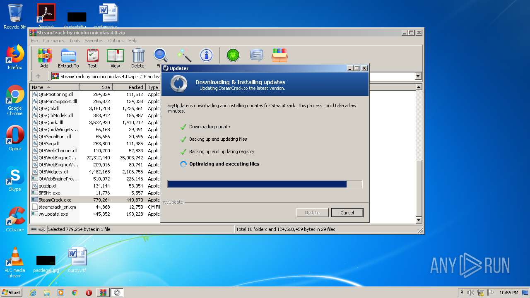Screen dimensions: 530x298
Task: Click the Delete trash can icon
Action: (x=138, y=58)
